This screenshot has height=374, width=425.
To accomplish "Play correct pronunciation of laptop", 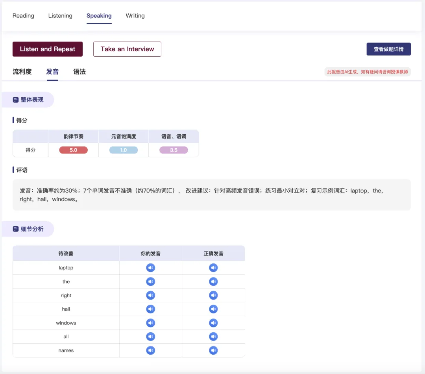I will 213,268.
